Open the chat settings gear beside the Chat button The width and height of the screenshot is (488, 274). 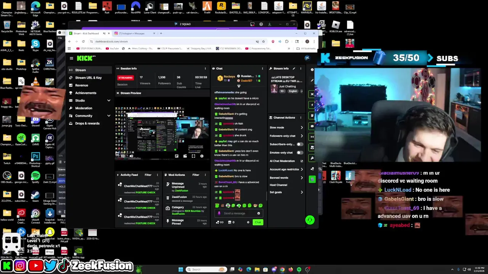(x=248, y=222)
